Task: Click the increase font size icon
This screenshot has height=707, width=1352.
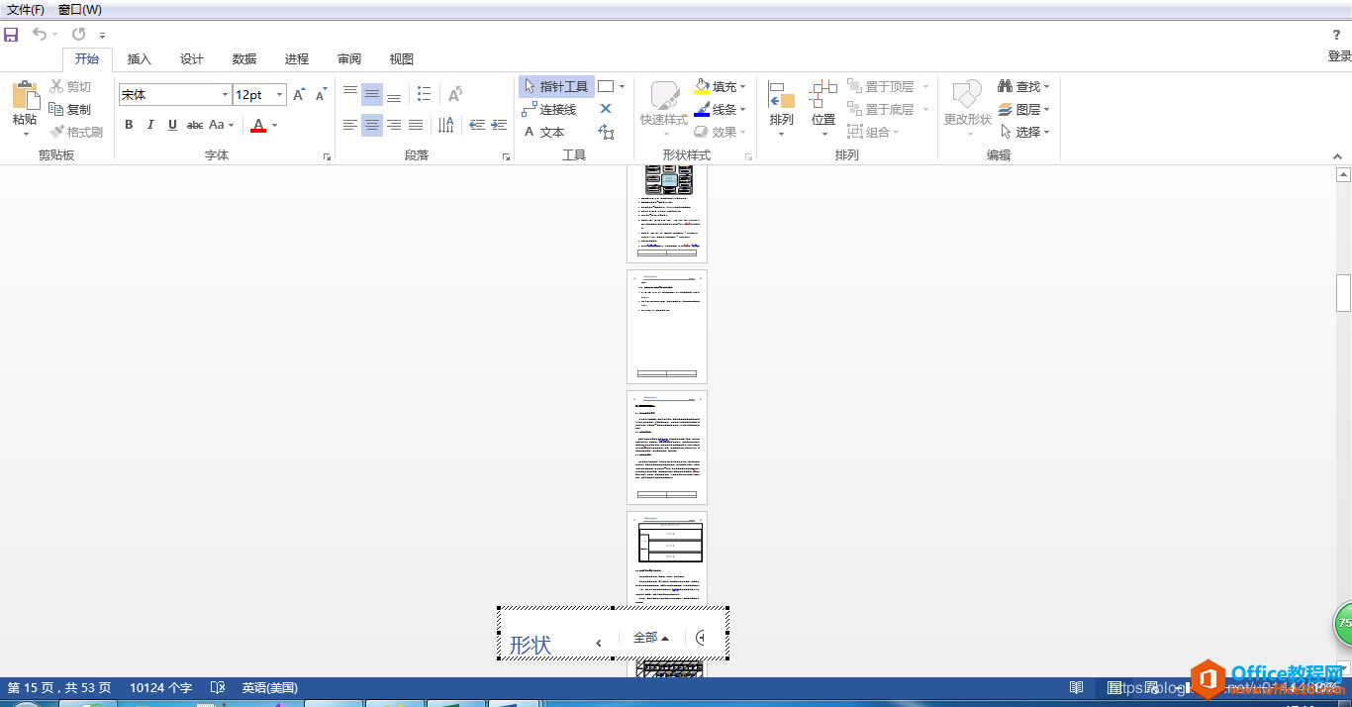Action: pos(299,95)
